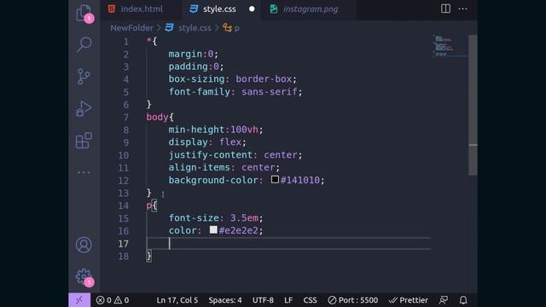Screen dimensions: 546x307
Task: Click justify-content property on line 10
Action: click(211, 155)
